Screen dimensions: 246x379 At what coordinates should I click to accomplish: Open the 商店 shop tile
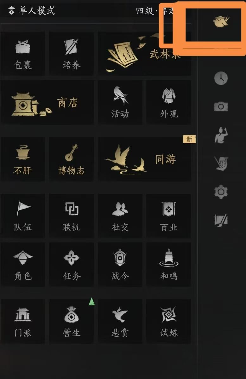coord(47,103)
